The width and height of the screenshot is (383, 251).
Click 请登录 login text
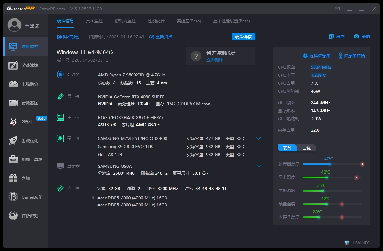click(32, 26)
